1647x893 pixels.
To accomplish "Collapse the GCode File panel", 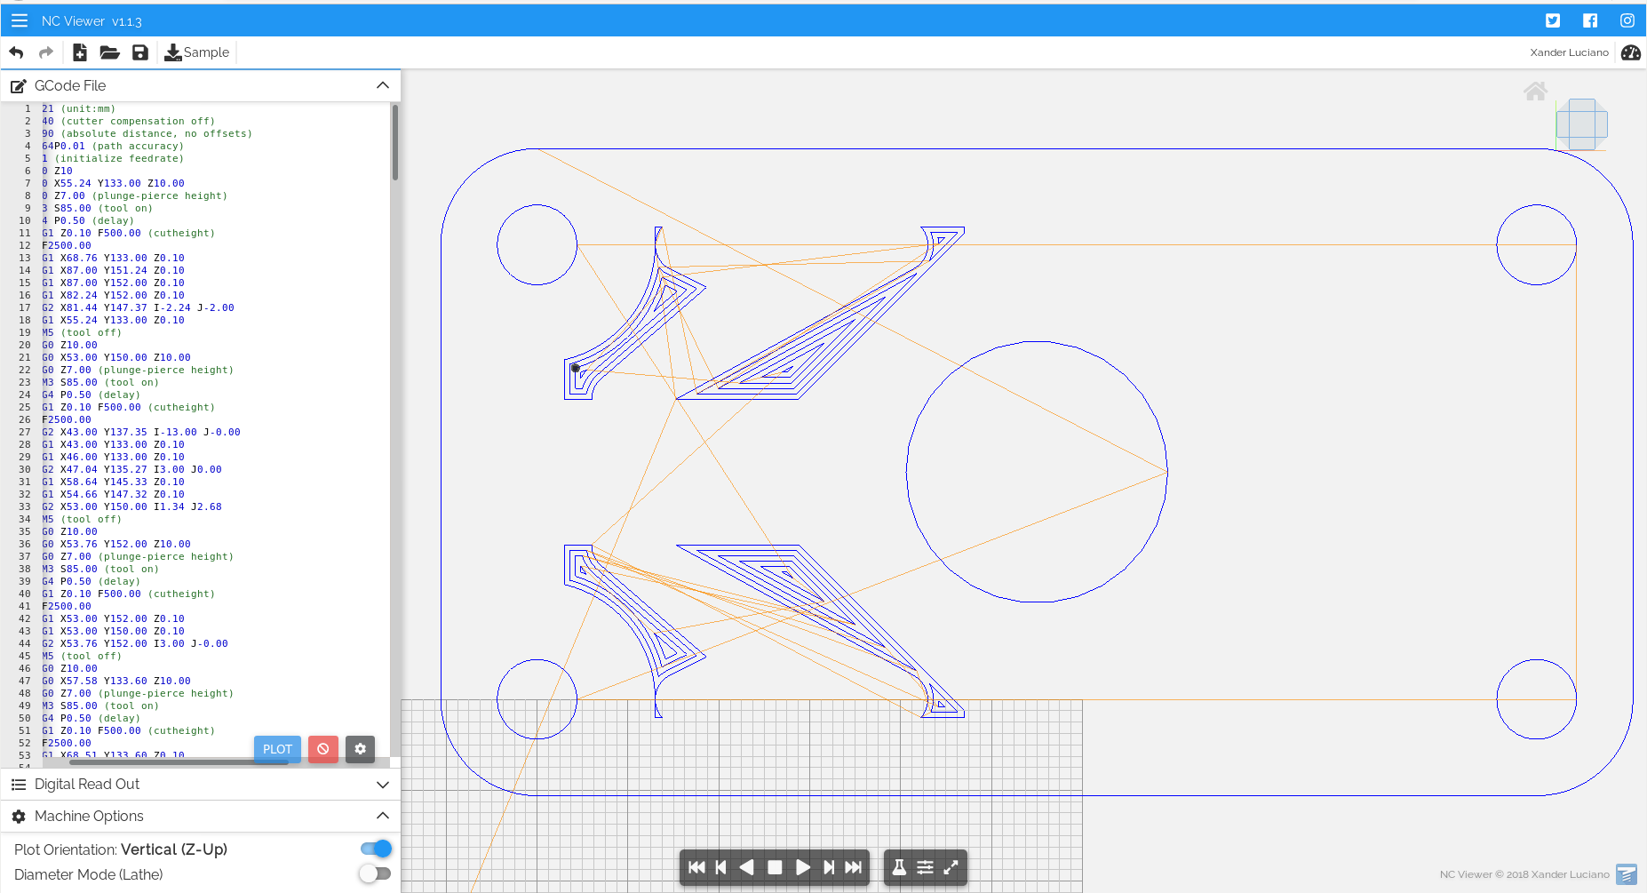I will pos(383,85).
